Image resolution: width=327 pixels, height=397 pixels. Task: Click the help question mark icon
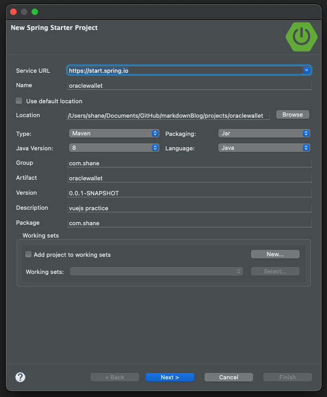[20, 377]
